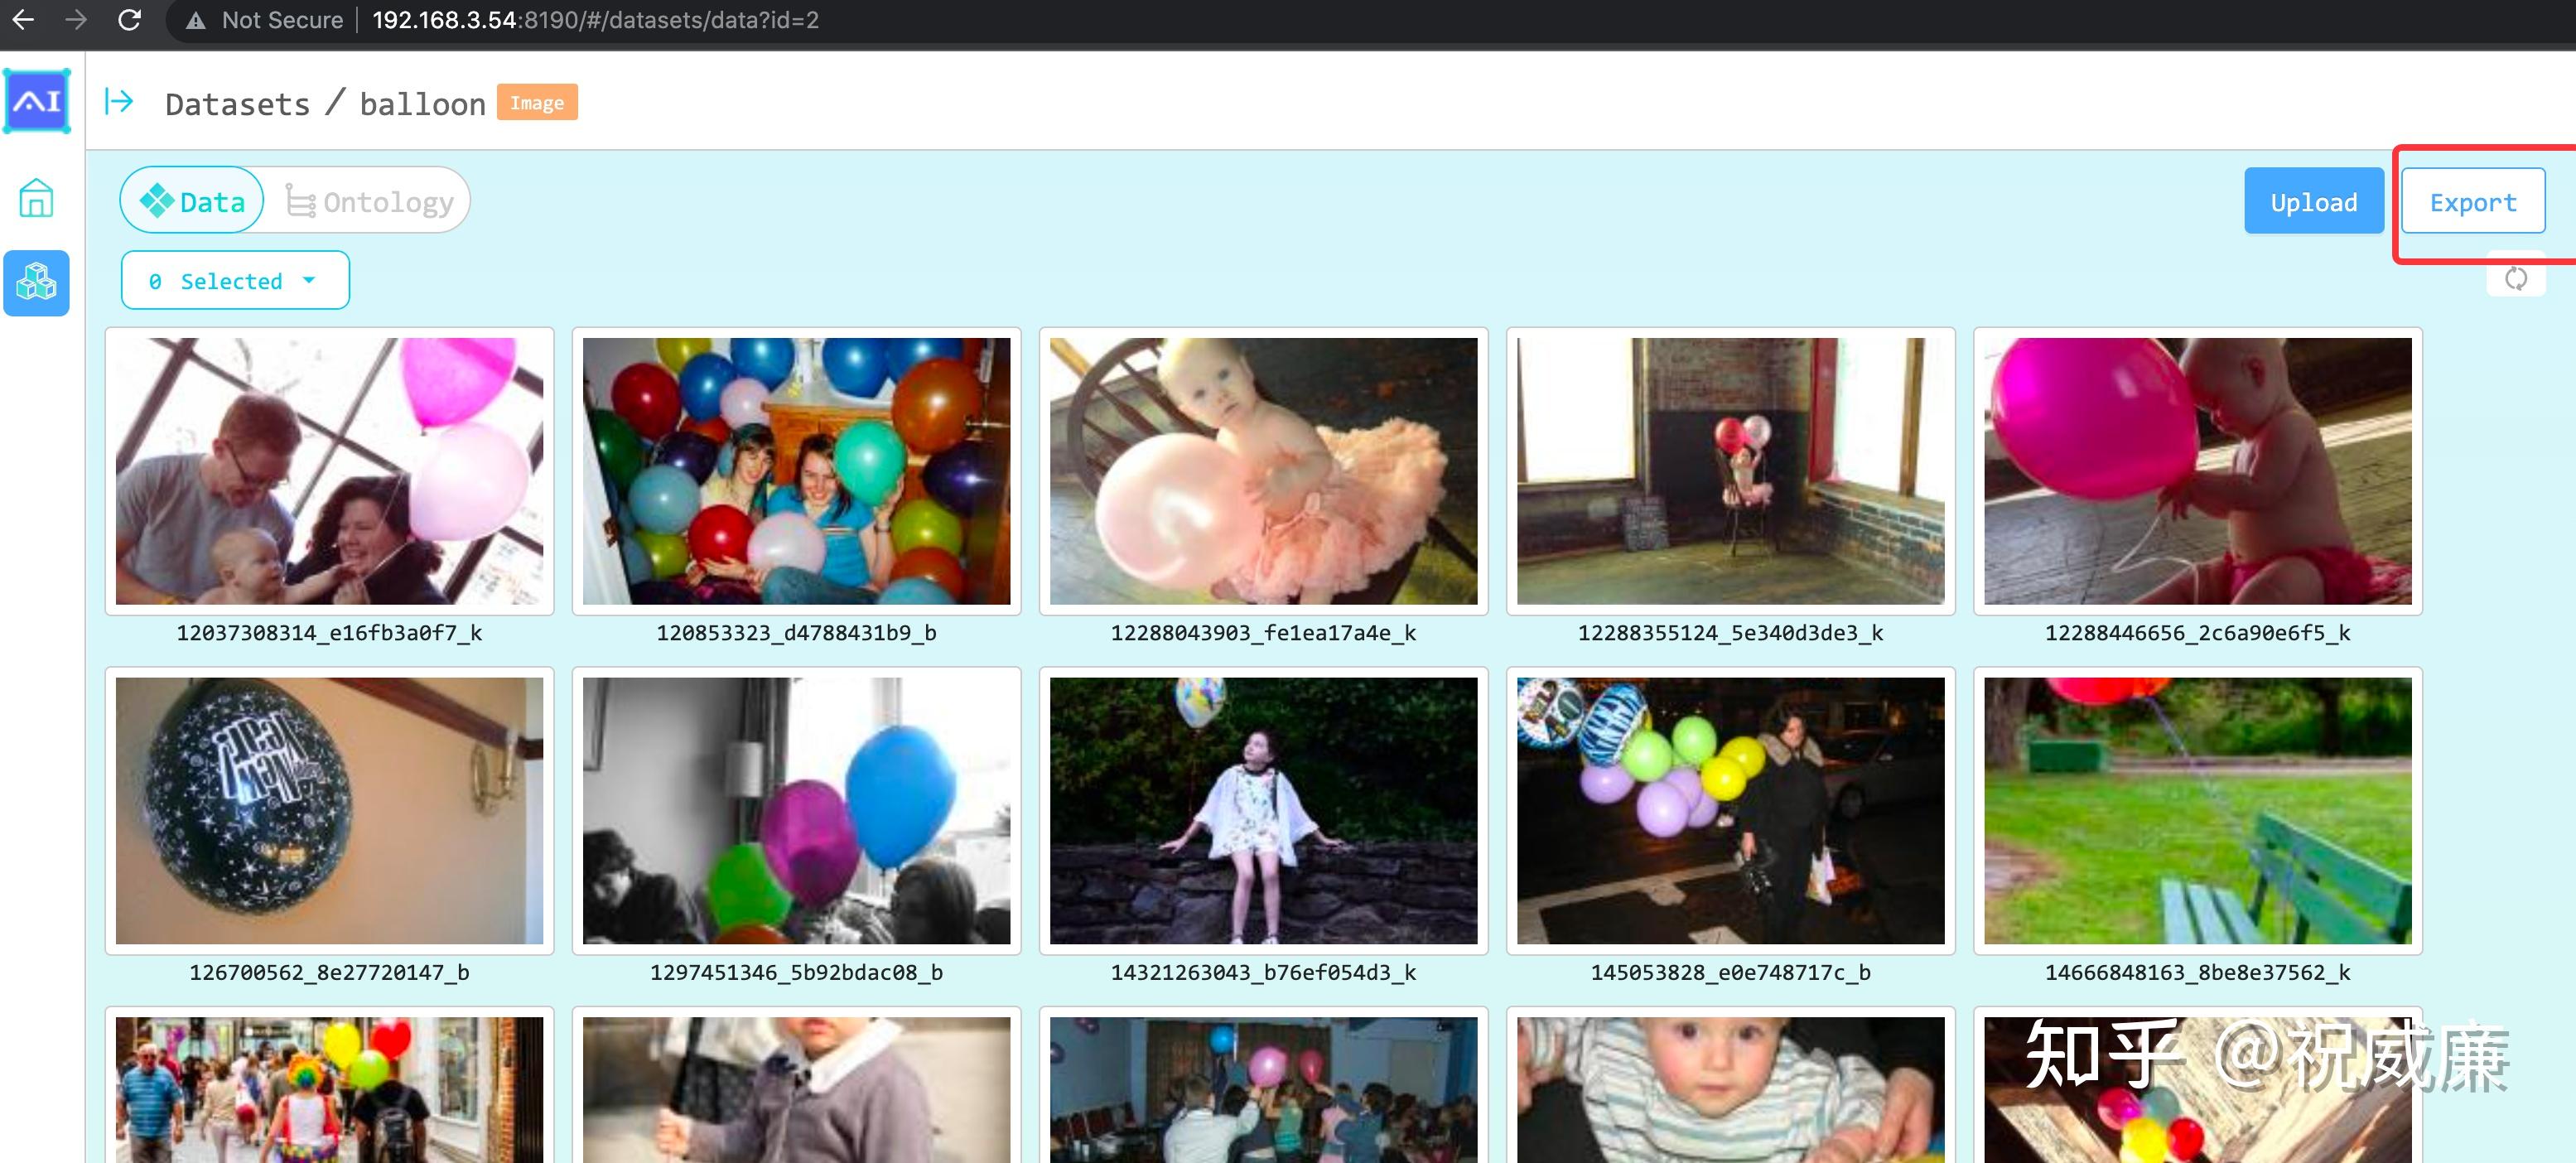Click the Upload button
Screen dimensions: 2576x1163
(x=2313, y=202)
